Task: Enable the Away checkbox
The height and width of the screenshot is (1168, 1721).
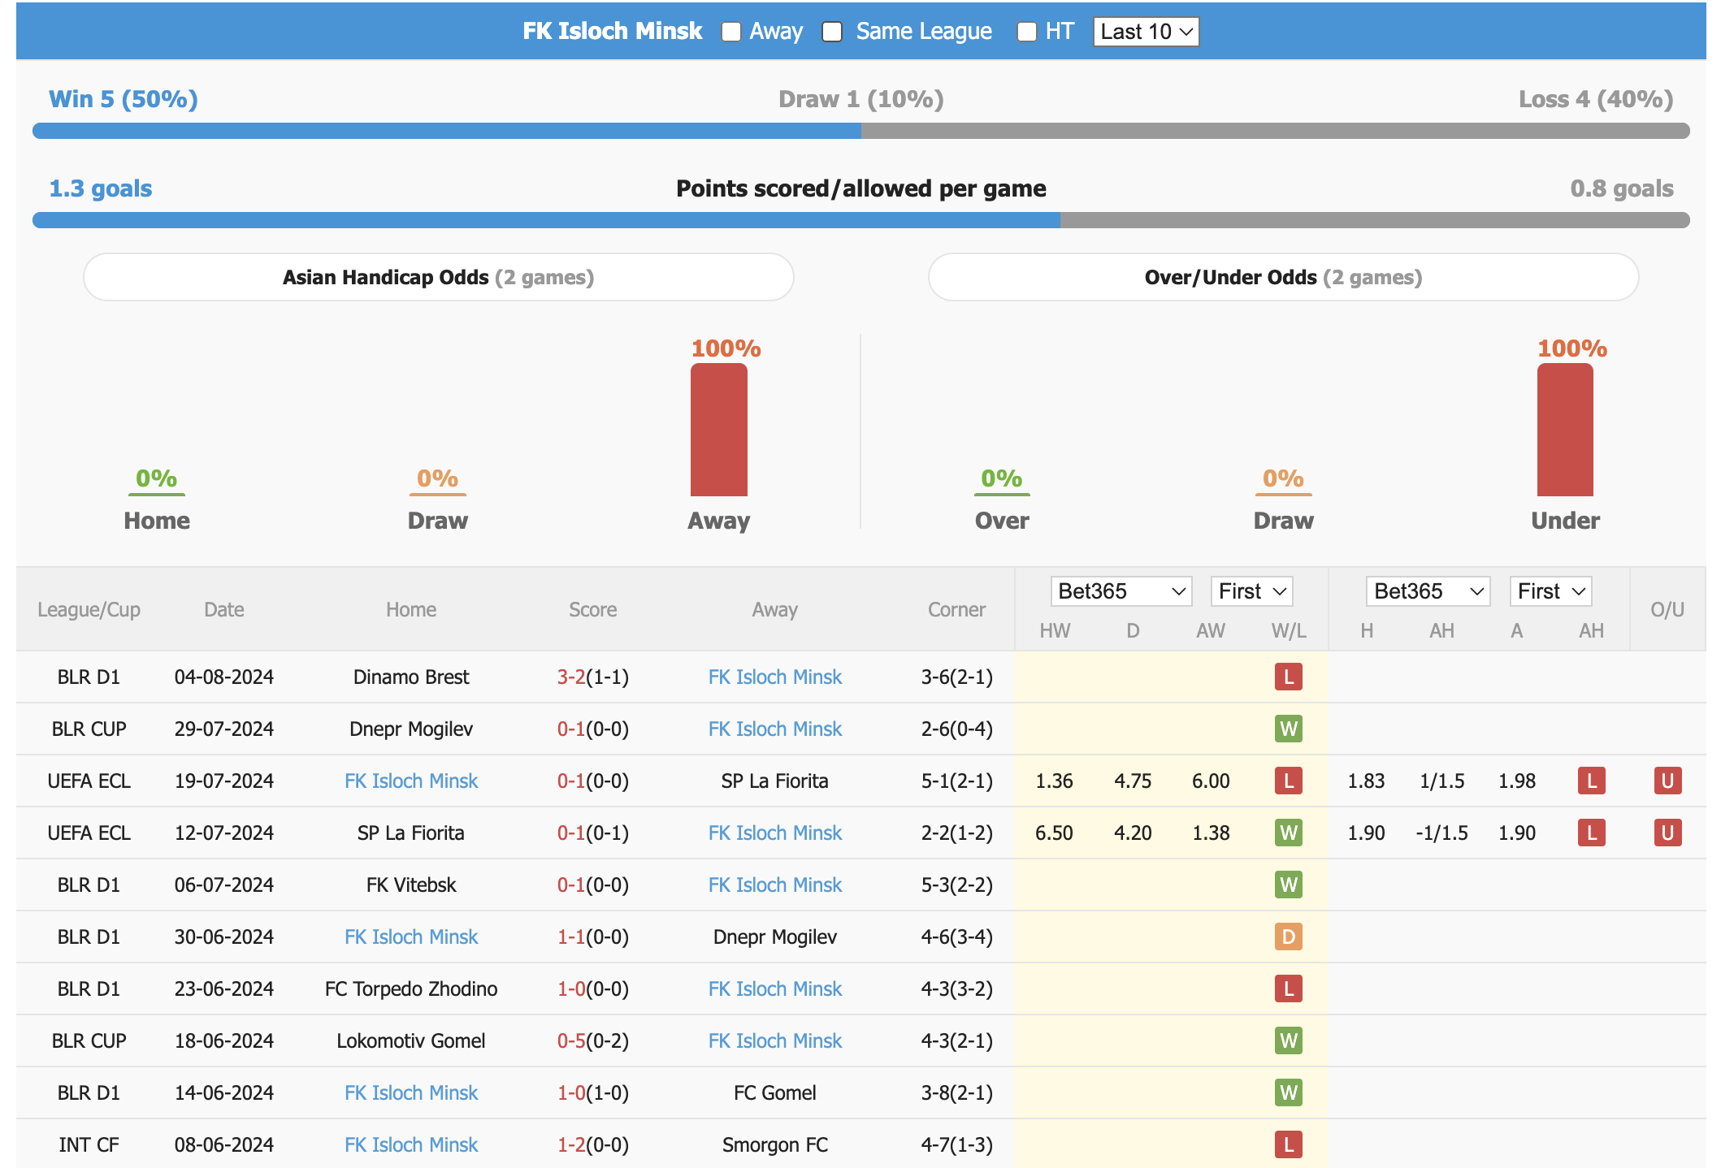Action: (x=731, y=32)
